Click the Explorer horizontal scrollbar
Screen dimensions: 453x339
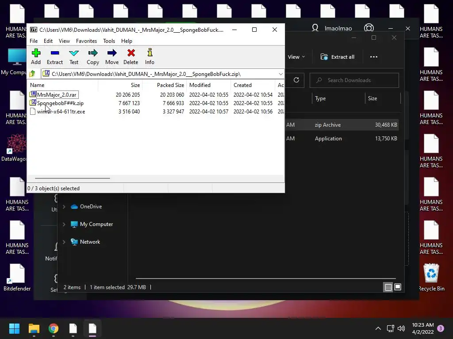point(265,279)
